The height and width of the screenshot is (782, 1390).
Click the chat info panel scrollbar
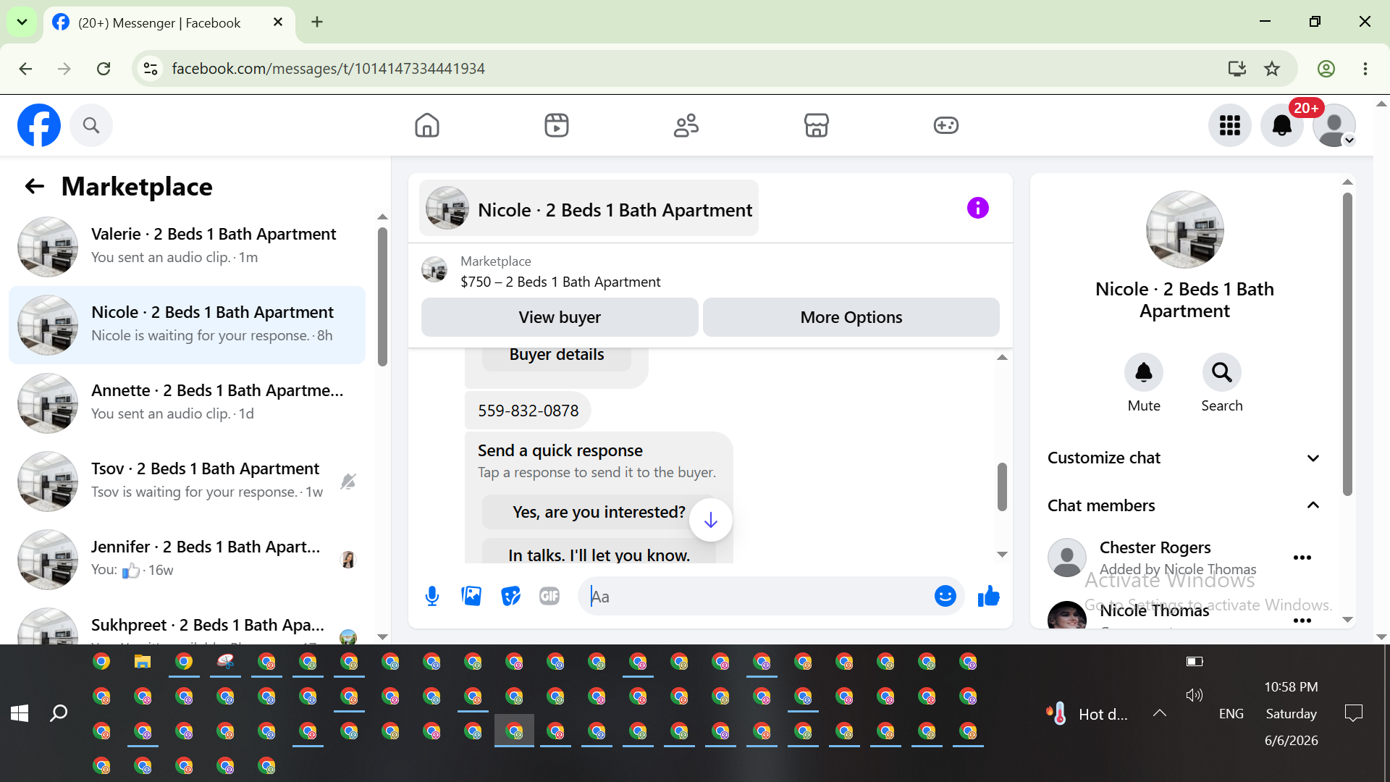pos(1347,344)
